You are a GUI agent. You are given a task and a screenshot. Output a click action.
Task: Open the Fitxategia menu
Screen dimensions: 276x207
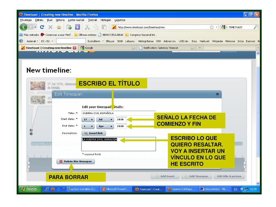point(26,20)
